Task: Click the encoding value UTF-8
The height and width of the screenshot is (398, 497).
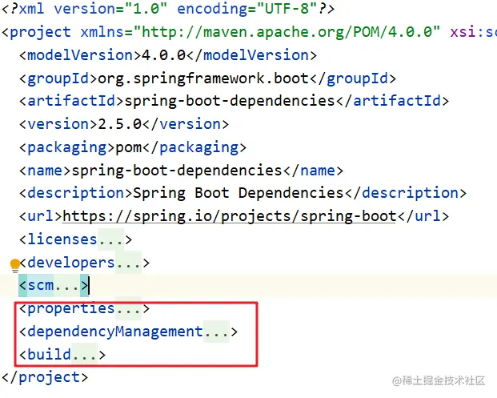Action: pyautogui.click(x=287, y=9)
